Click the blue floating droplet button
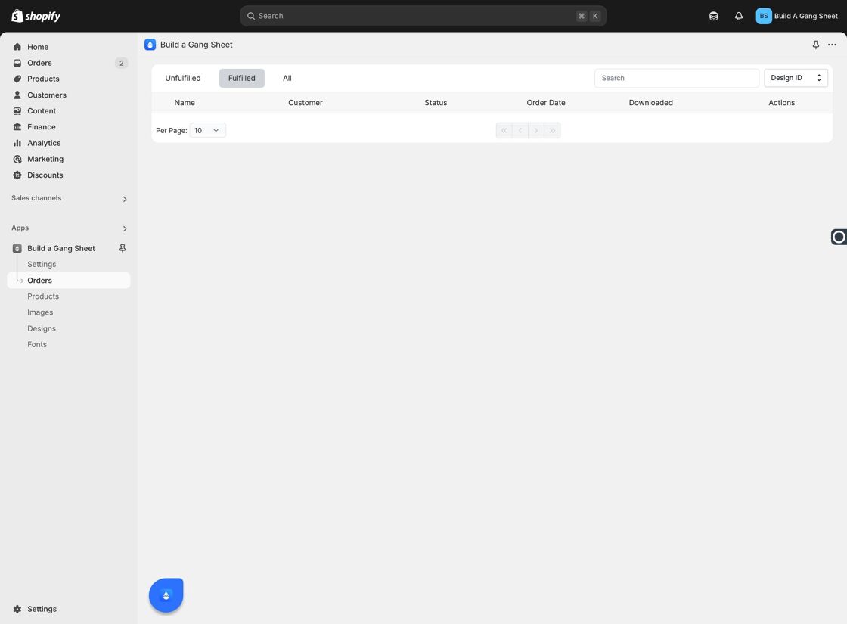The height and width of the screenshot is (624, 847). 166,595
